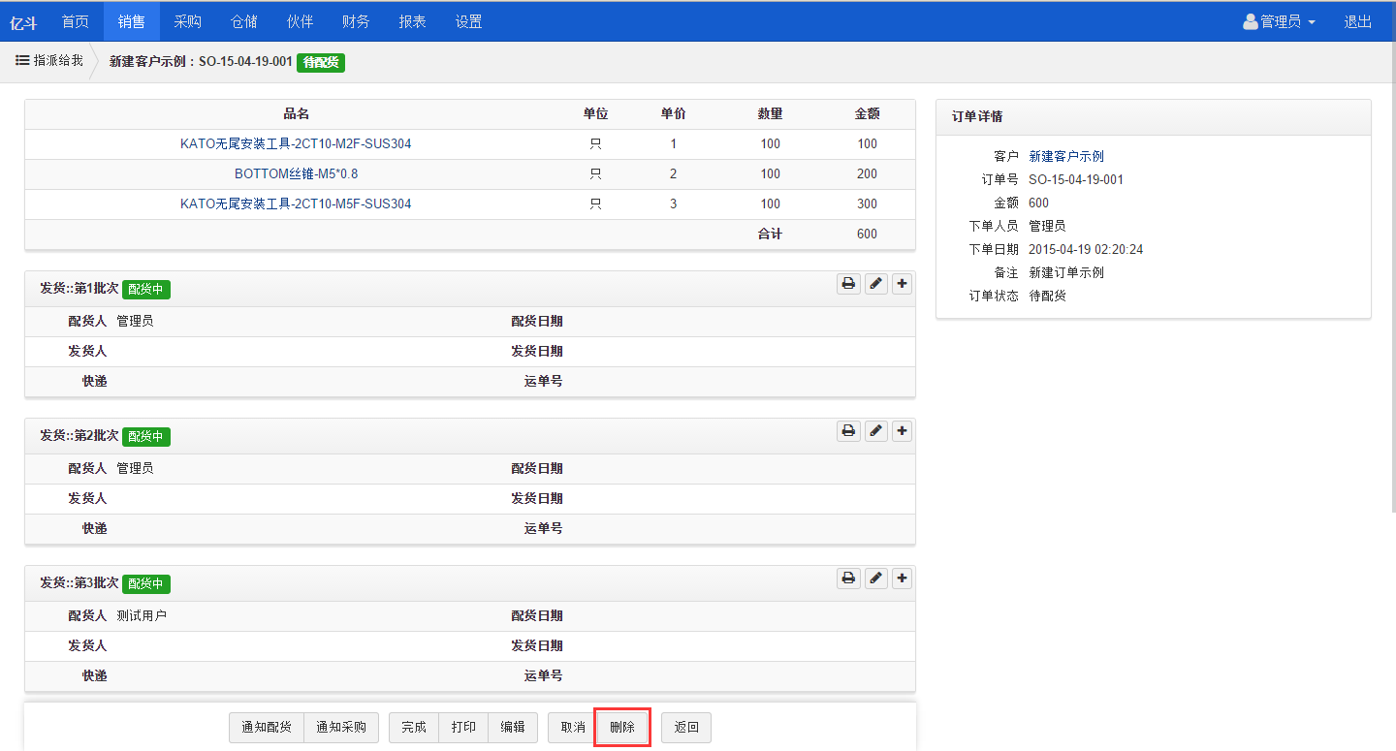Open the 报表 menu
The width and height of the screenshot is (1396, 751).
click(412, 21)
